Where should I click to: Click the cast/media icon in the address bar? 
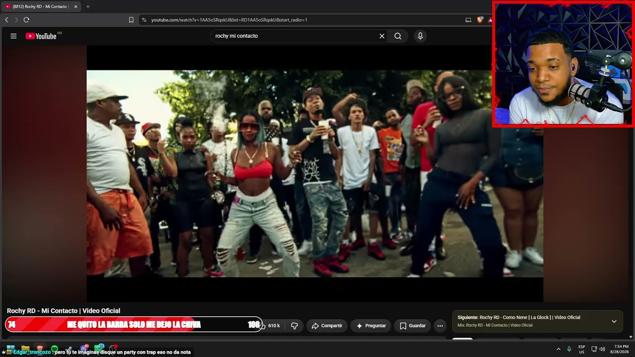[468, 20]
